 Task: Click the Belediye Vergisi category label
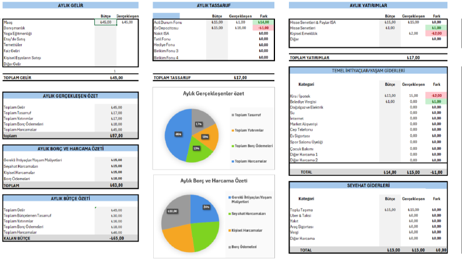coord(303,102)
